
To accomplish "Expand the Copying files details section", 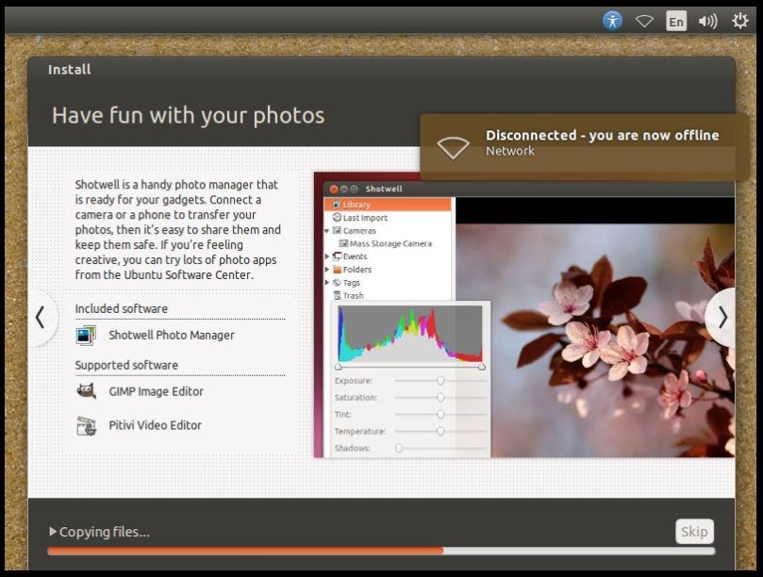I will [54, 531].
